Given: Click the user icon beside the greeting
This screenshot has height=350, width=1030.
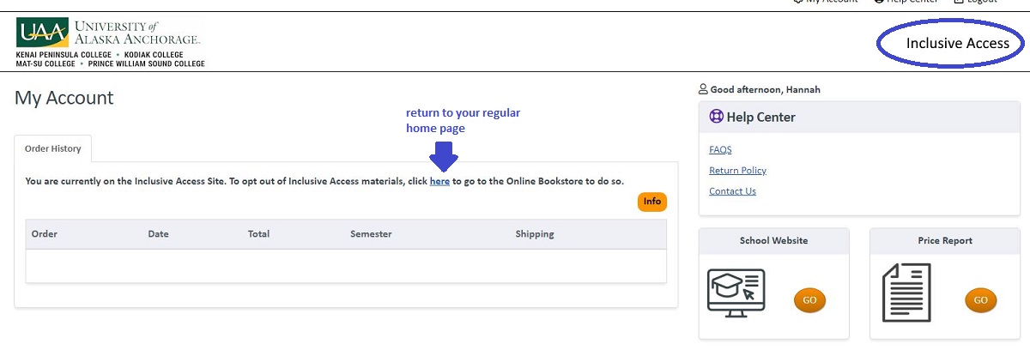Looking at the screenshot, I should click(x=704, y=89).
